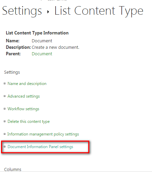Click Delete this content type link
This screenshot has width=152, height=172.
tap(29, 121)
